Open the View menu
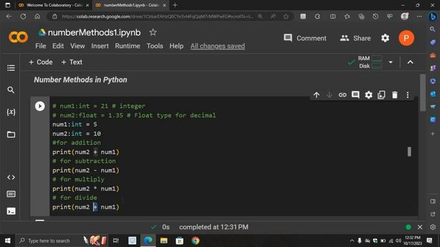Screen dimensions: 440x247 78,46
